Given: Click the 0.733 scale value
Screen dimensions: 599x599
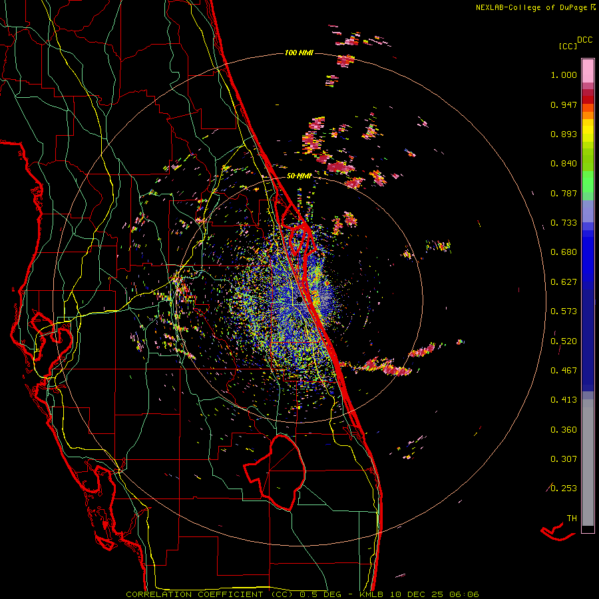Looking at the screenshot, I should (x=564, y=223).
